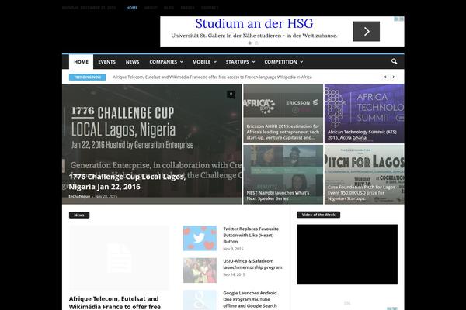466x310 pixels.
Task: Show the previous trending headline with the left arrow
Action: (385, 77)
